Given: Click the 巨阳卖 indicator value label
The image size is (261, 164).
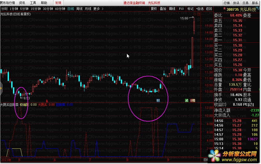Looking at the screenshot, I should (64, 105).
